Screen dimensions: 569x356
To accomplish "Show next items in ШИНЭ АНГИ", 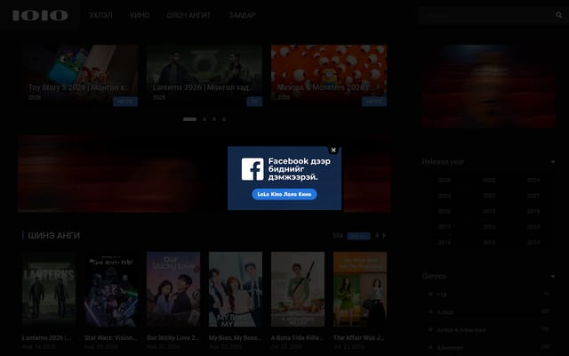I will (x=384, y=236).
